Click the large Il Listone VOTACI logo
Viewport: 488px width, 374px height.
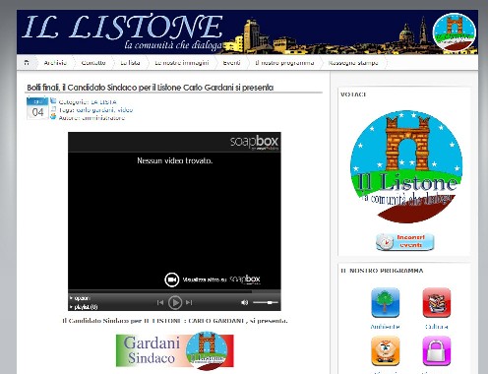click(x=406, y=166)
